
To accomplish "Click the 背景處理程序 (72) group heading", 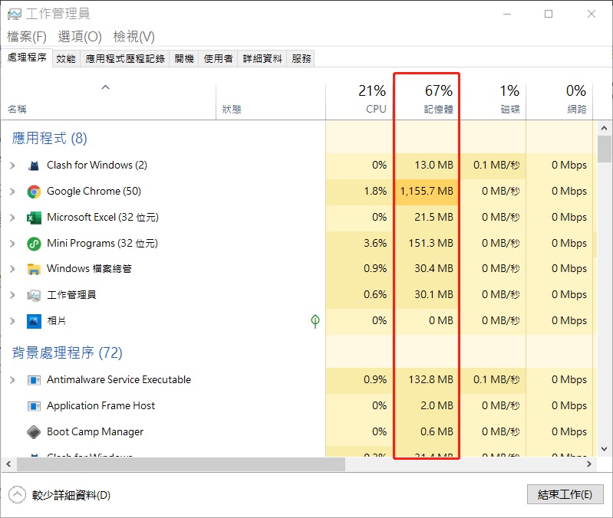I will pyautogui.click(x=68, y=353).
